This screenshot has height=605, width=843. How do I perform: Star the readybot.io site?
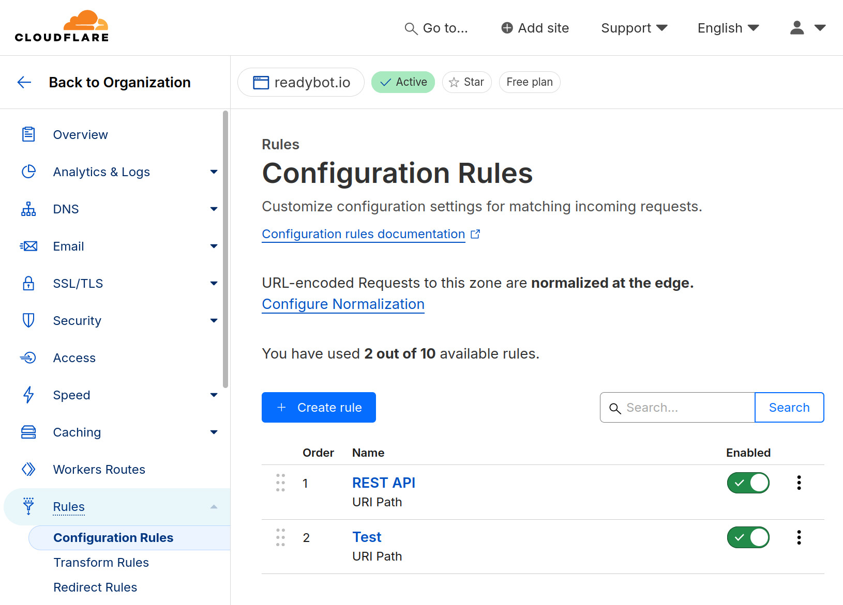pyautogui.click(x=466, y=82)
